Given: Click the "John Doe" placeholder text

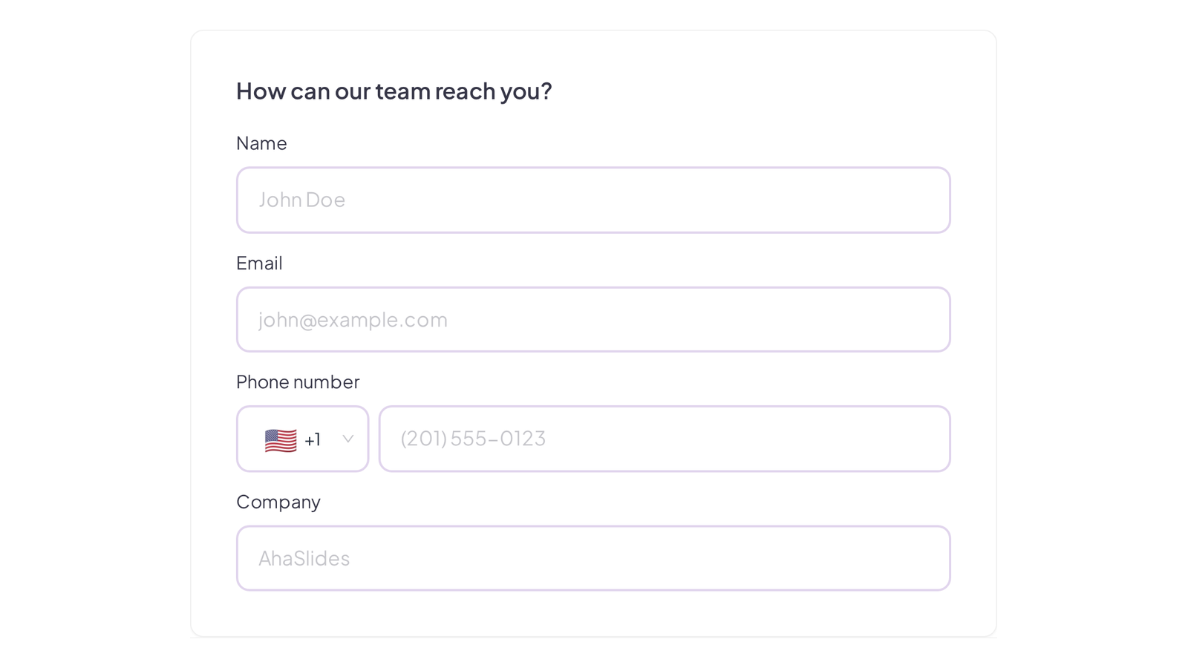Looking at the screenshot, I should pos(301,200).
